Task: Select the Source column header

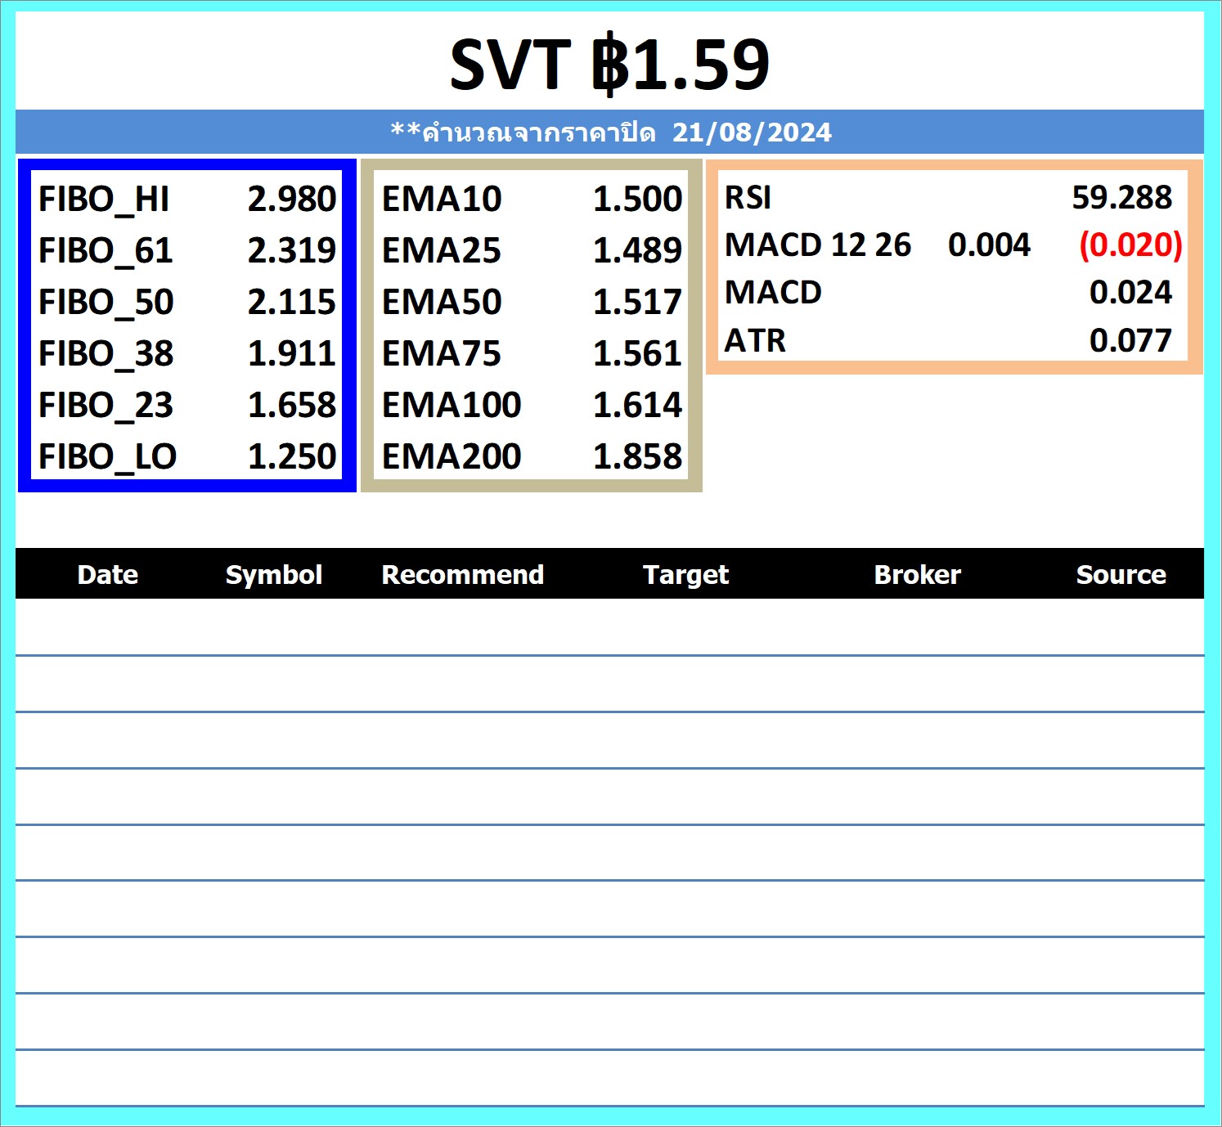Action: tap(1121, 574)
